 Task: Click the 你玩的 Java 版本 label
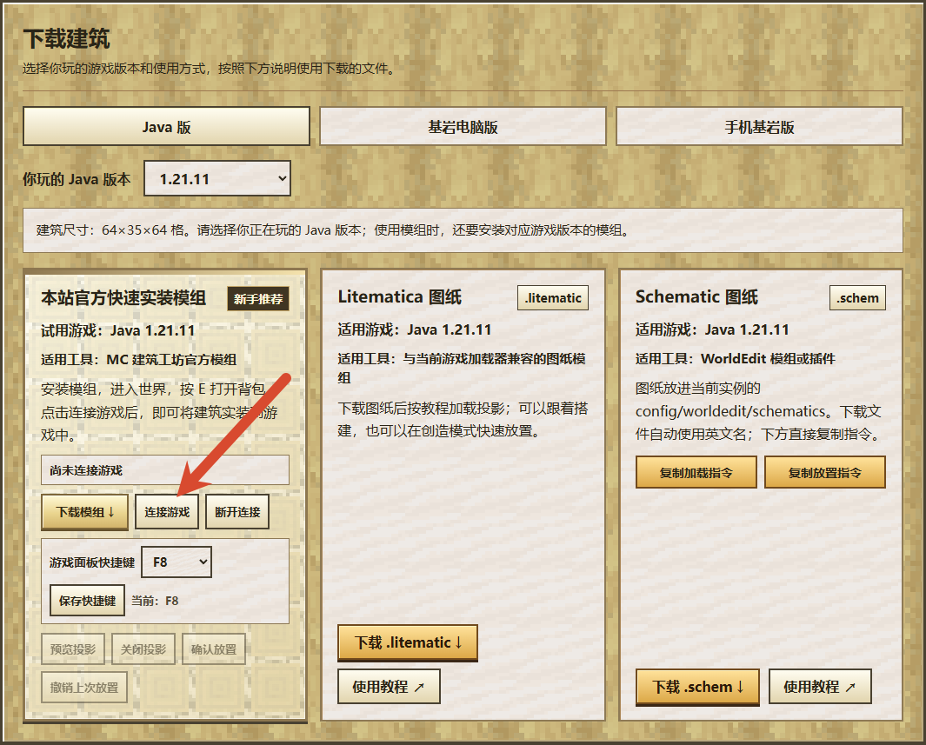[77, 179]
